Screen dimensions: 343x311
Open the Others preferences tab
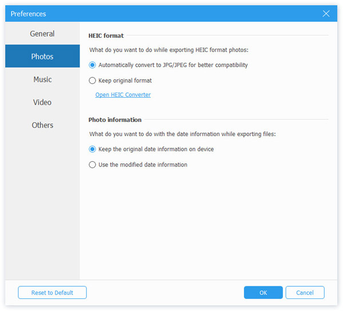pos(42,125)
